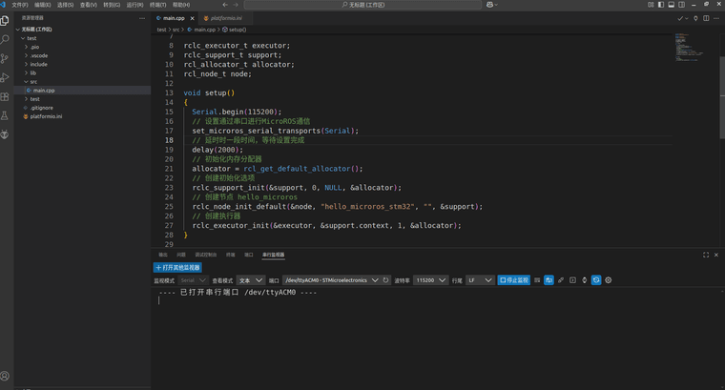Switch to the 串行监视器 panel tab
The width and height of the screenshot is (725, 390).
click(273, 255)
